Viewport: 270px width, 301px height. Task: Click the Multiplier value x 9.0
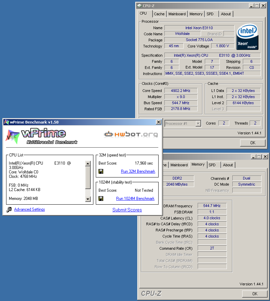(181, 97)
